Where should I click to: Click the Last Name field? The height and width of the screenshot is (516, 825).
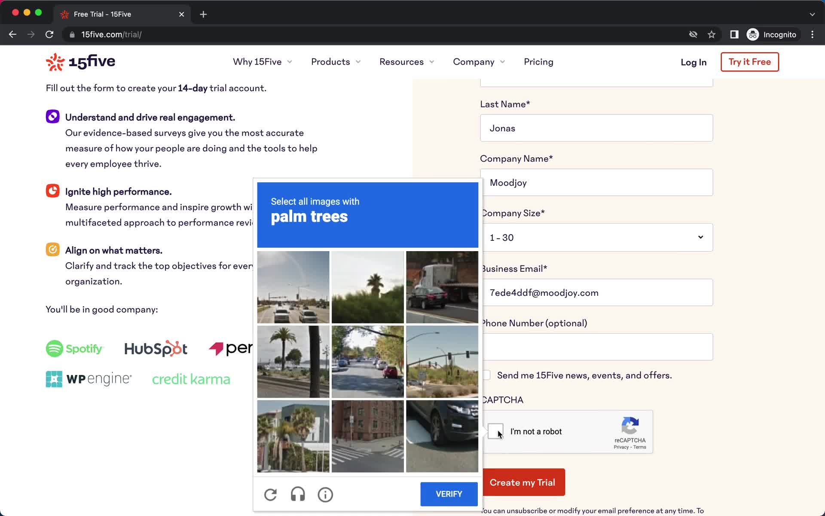596,128
